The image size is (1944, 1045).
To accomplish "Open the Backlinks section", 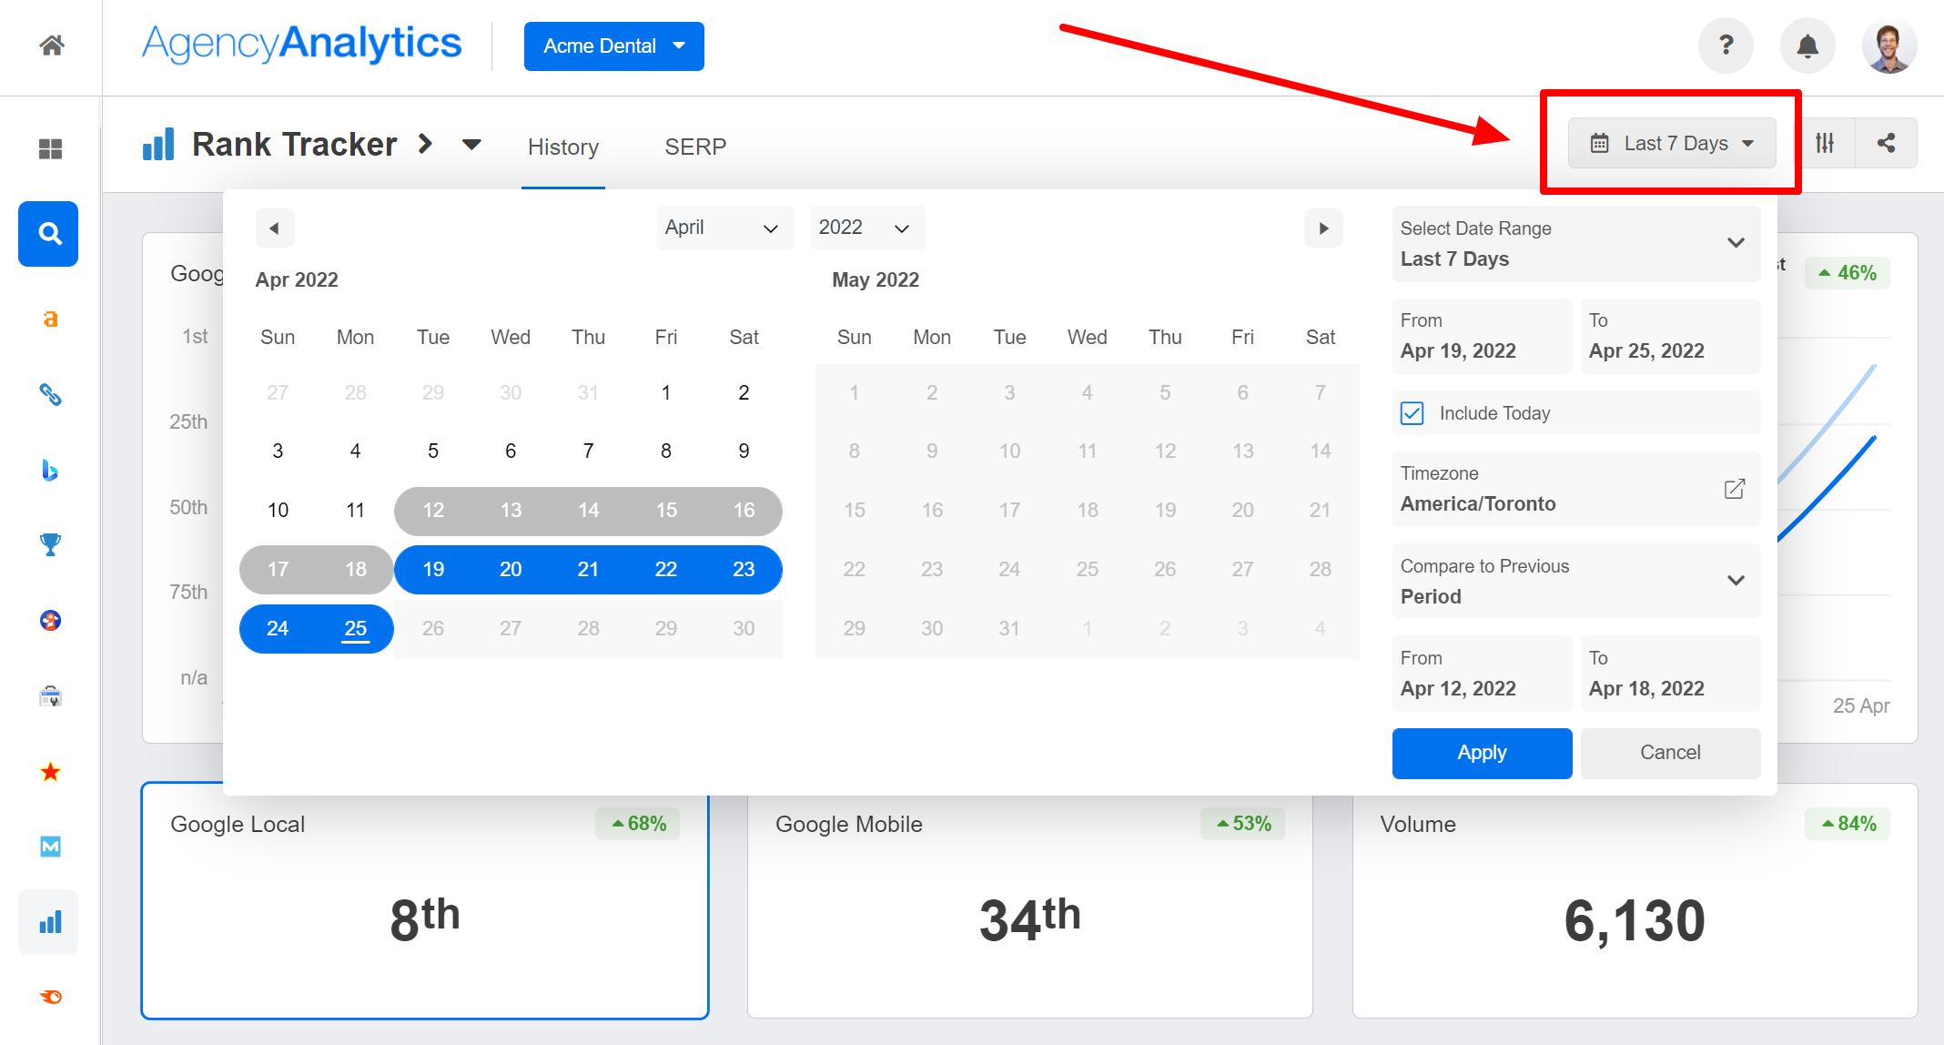I will point(49,395).
